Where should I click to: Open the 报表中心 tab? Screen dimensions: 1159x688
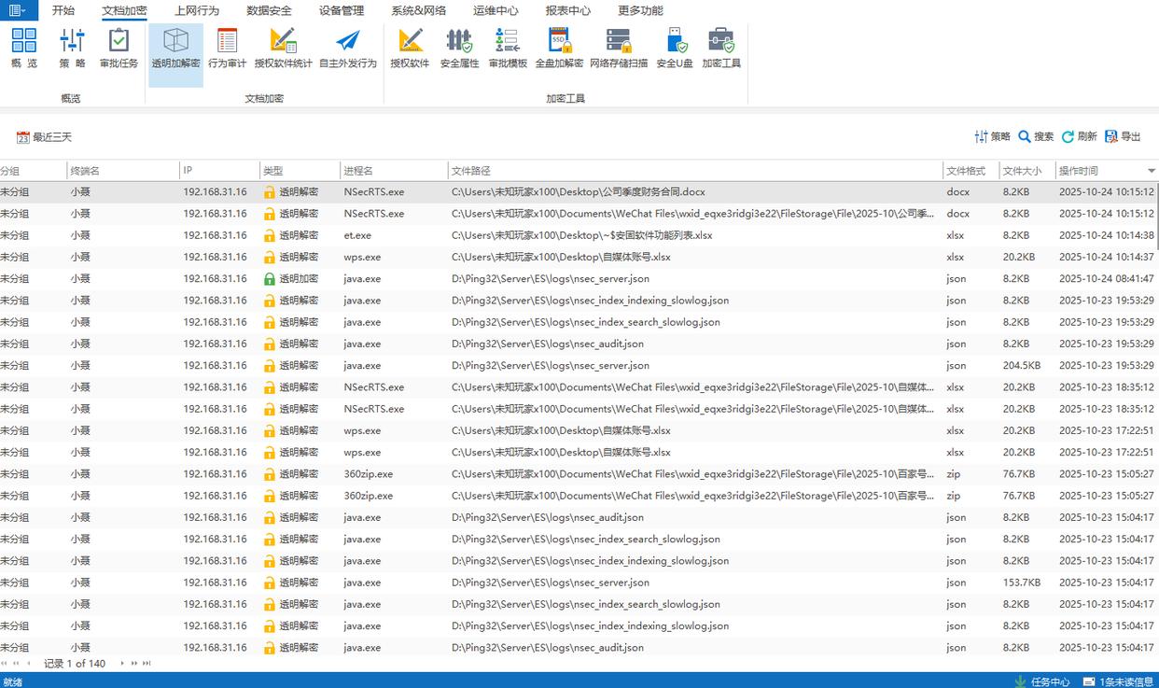click(567, 11)
